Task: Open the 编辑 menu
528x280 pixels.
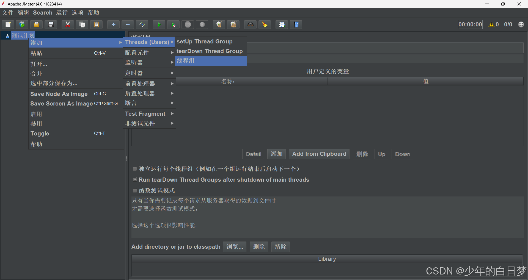Action: click(23, 13)
